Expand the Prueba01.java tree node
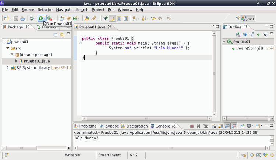 [x=16, y=61]
